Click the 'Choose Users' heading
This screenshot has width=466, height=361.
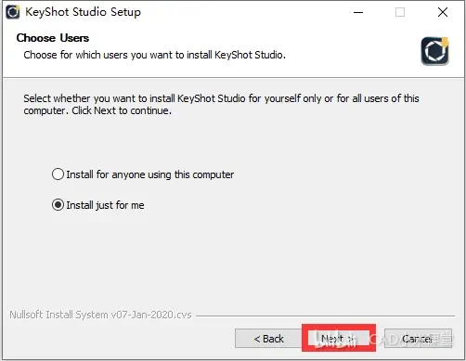(53, 38)
